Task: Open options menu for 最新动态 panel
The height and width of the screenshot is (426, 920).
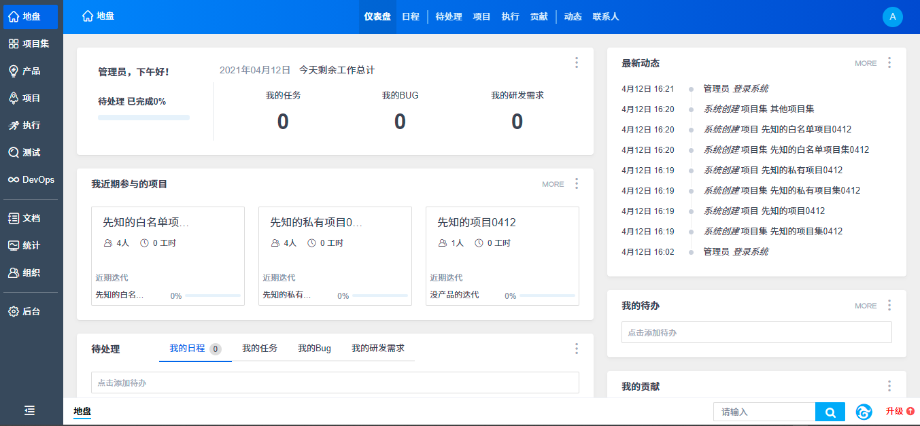Action: (889, 63)
